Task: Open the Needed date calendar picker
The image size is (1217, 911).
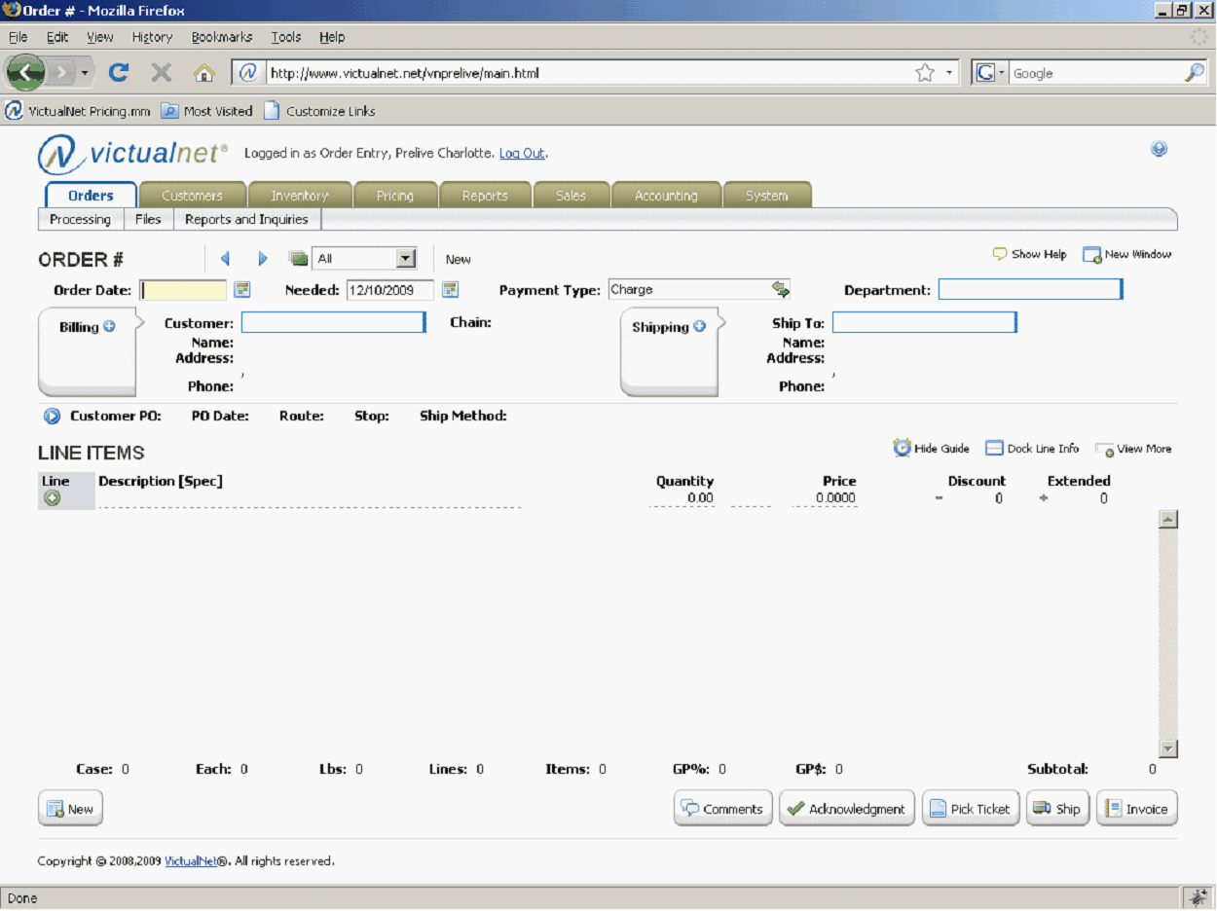Action: (450, 290)
